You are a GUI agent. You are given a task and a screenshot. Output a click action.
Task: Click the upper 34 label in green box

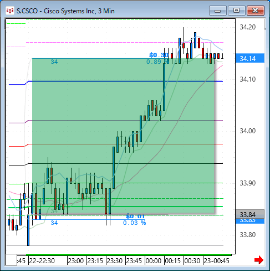coord(54,62)
